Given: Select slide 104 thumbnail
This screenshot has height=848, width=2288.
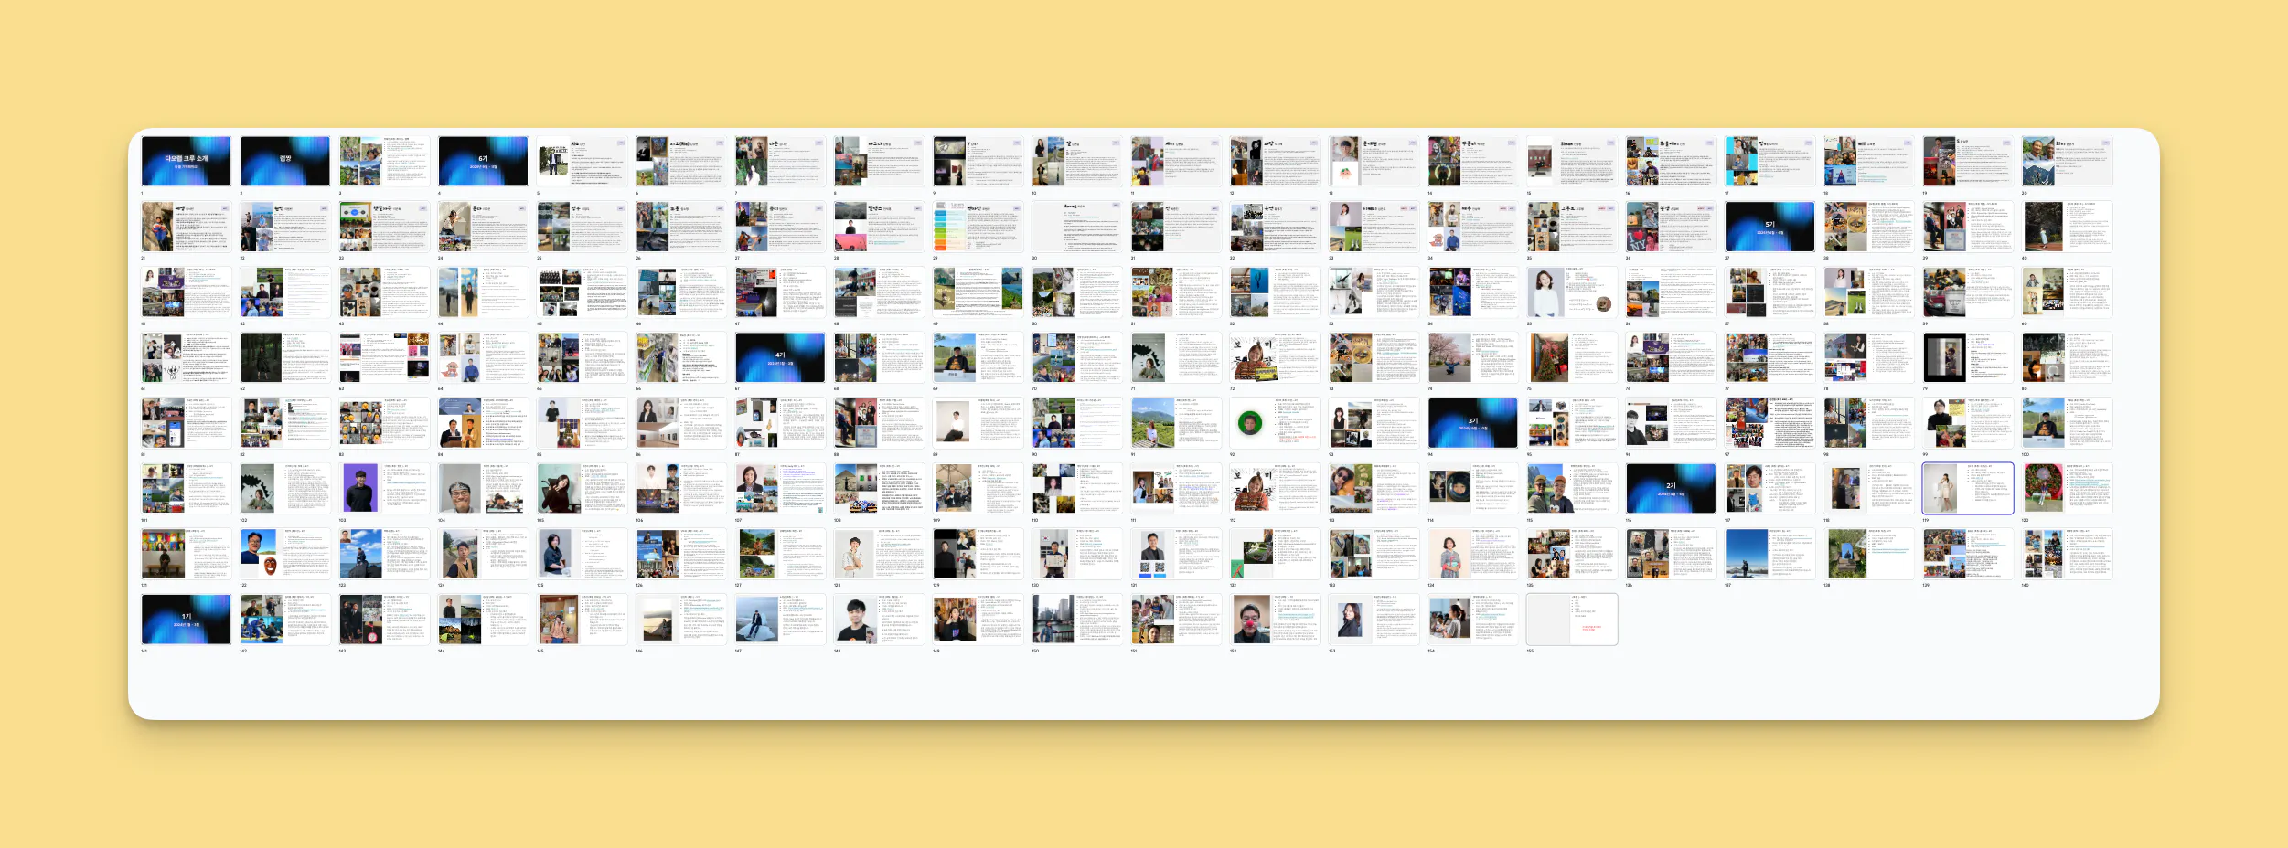Looking at the screenshot, I should coord(483,488).
